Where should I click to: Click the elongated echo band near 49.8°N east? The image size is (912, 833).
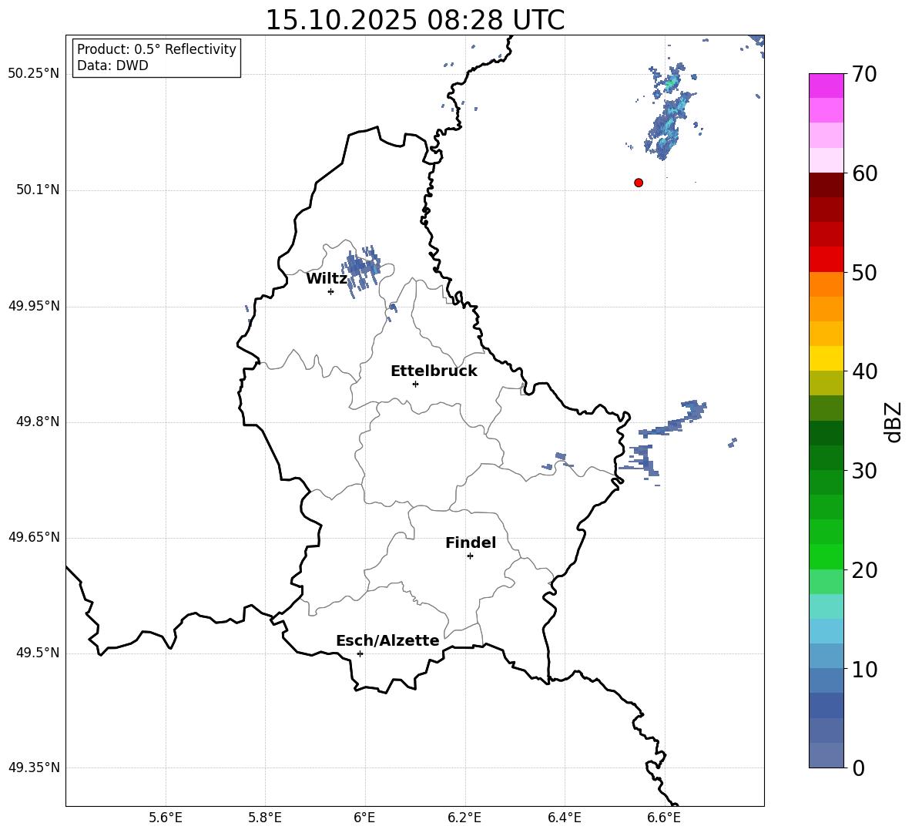pos(673,418)
